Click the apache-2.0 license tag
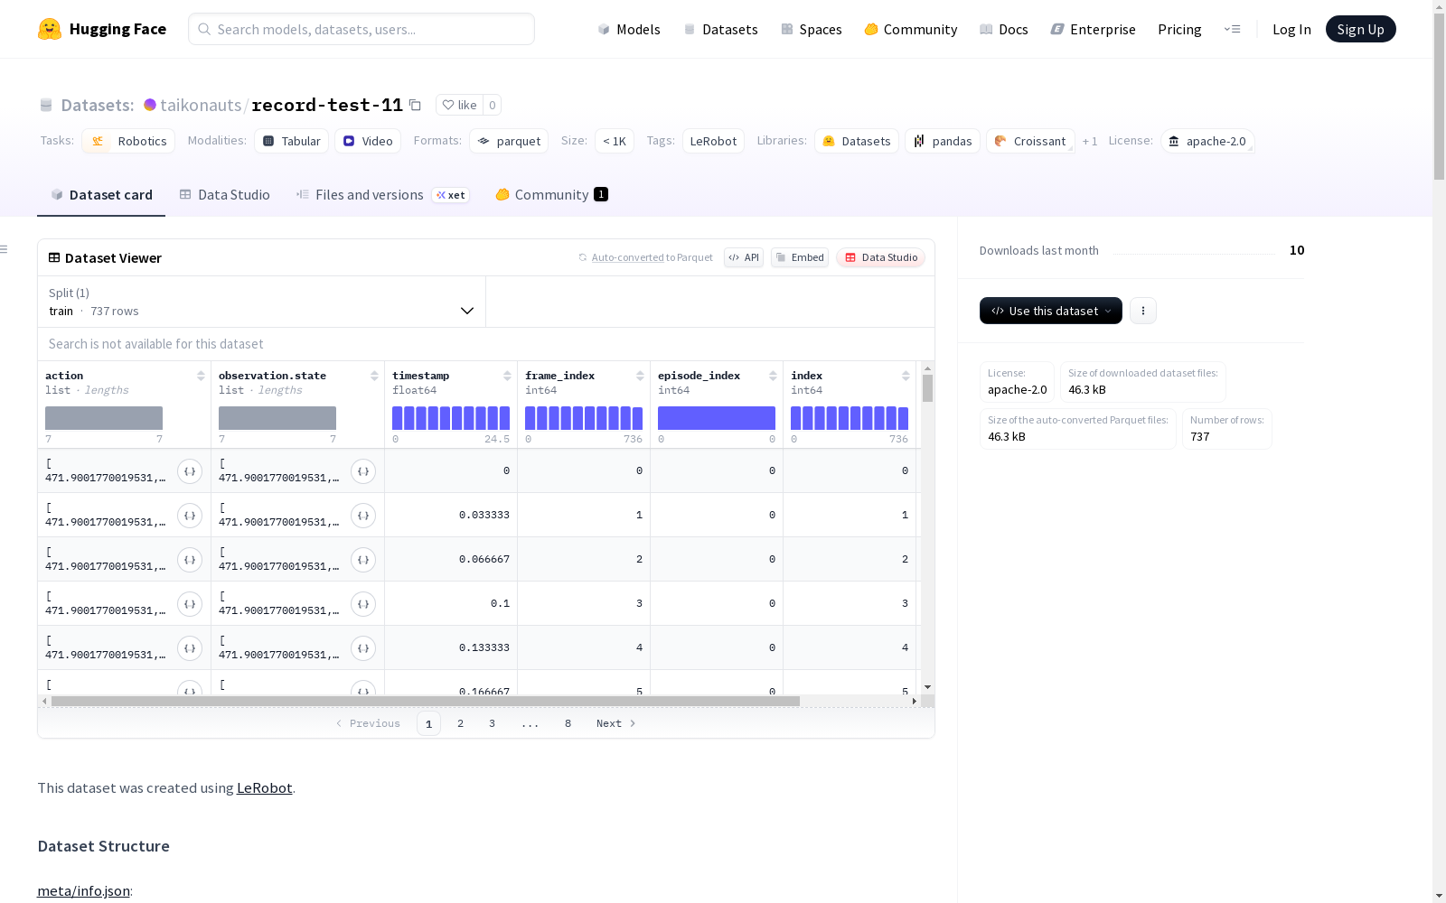 coord(1207,141)
